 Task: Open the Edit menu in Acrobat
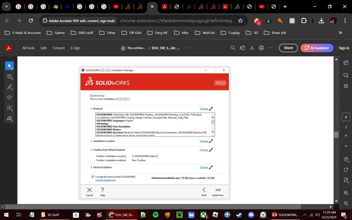click(44, 48)
